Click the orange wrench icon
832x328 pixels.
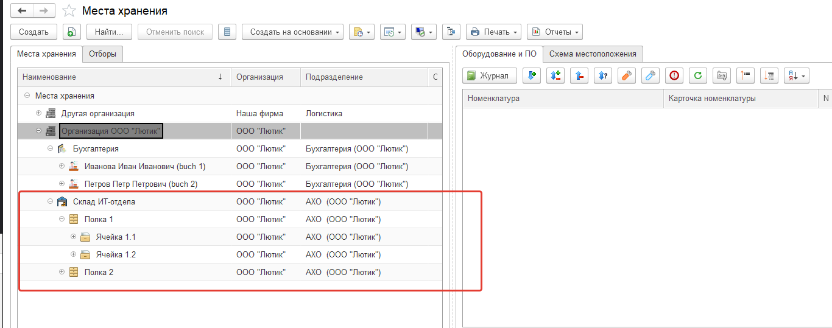point(627,75)
